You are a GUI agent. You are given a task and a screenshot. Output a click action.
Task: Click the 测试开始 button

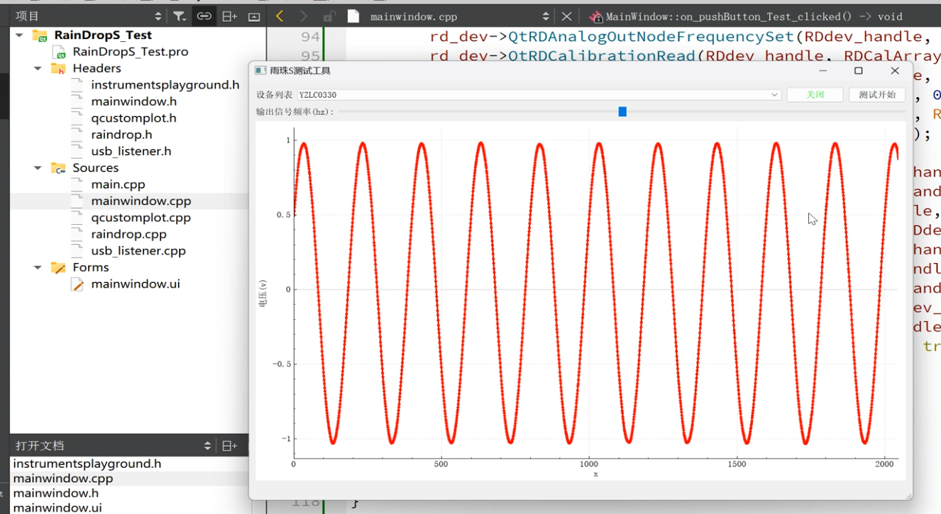pyautogui.click(x=877, y=95)
